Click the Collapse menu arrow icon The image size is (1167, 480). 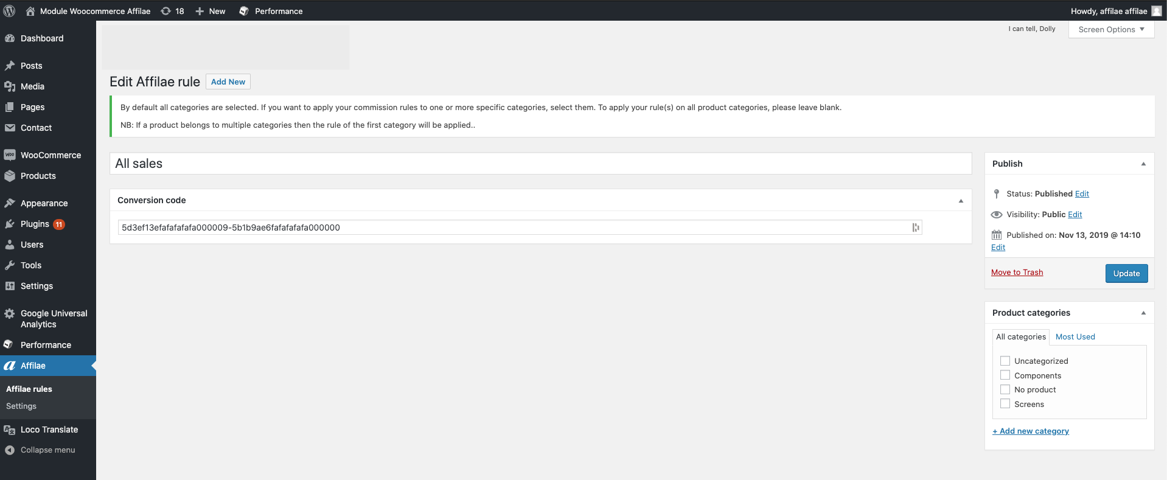tap(10, 450)
